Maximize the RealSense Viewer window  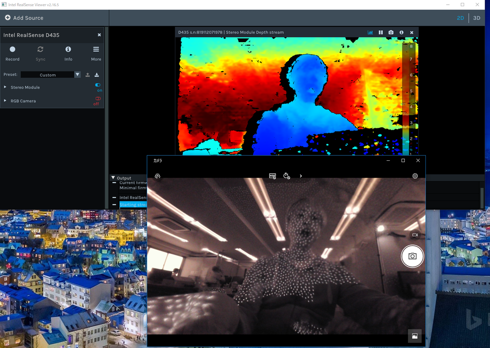click(x=463, y=4)
